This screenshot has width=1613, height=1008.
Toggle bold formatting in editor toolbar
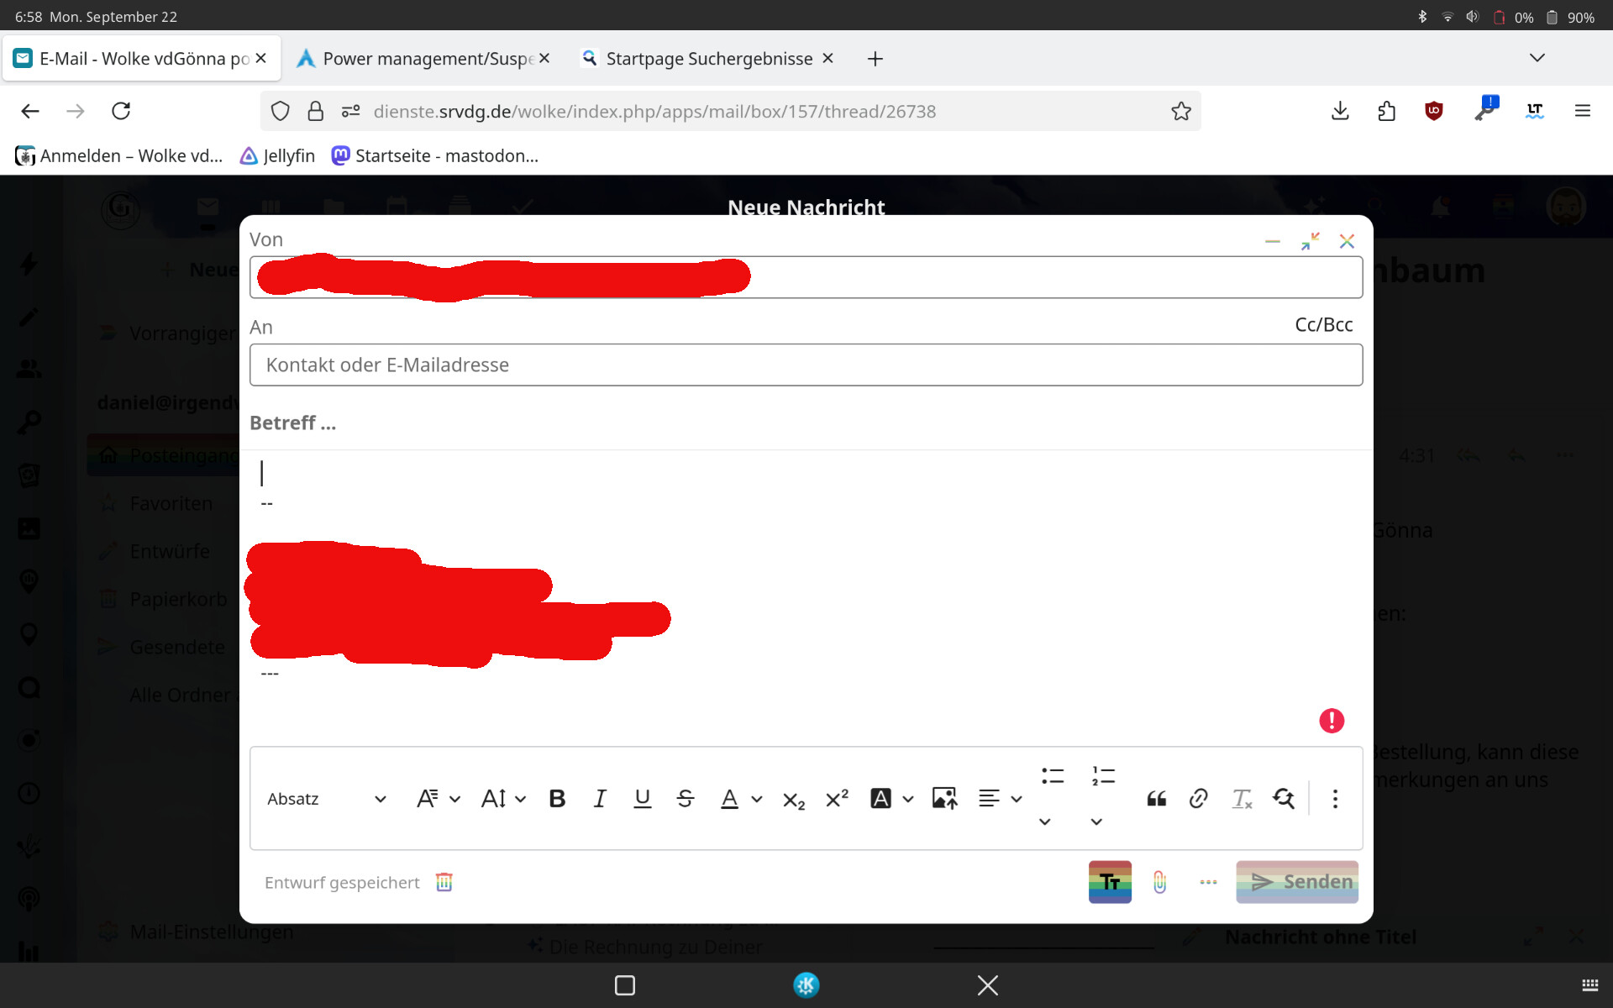pos(557,799)
